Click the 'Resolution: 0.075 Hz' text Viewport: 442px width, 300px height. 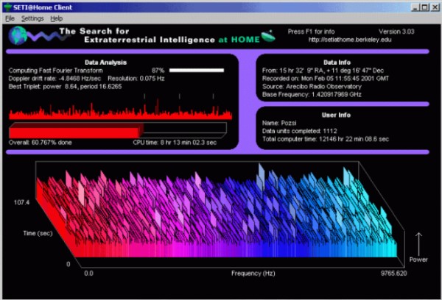[x=136, y=79]
